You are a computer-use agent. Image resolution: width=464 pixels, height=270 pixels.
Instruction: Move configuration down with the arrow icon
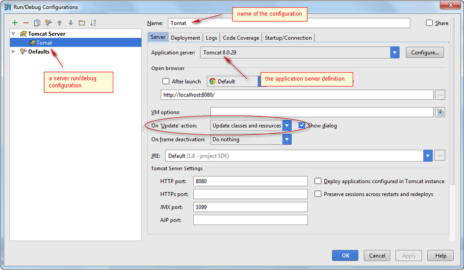coord(71,22)
